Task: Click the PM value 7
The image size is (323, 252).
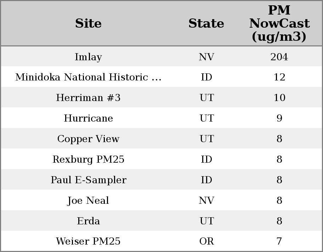Action: click(279, 241)
